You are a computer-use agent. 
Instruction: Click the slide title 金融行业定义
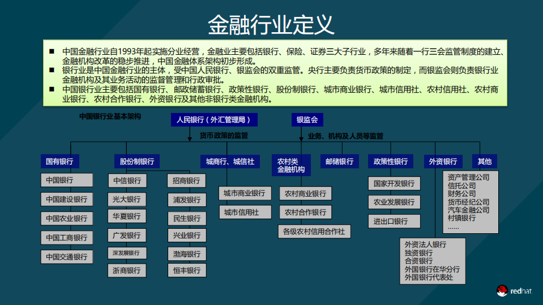click(271, 24)
